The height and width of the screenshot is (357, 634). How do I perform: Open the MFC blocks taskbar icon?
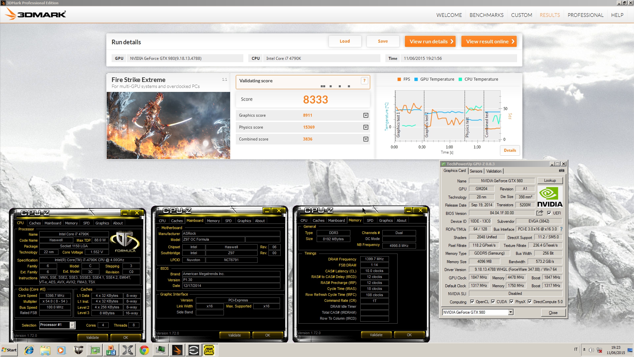coord(111,350)
